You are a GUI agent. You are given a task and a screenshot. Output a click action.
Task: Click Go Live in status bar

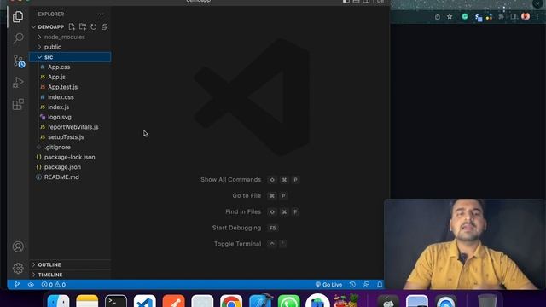click(328, 284)
